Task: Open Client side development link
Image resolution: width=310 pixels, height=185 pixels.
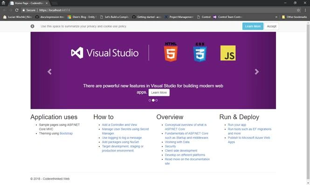Action: point(181,151)
